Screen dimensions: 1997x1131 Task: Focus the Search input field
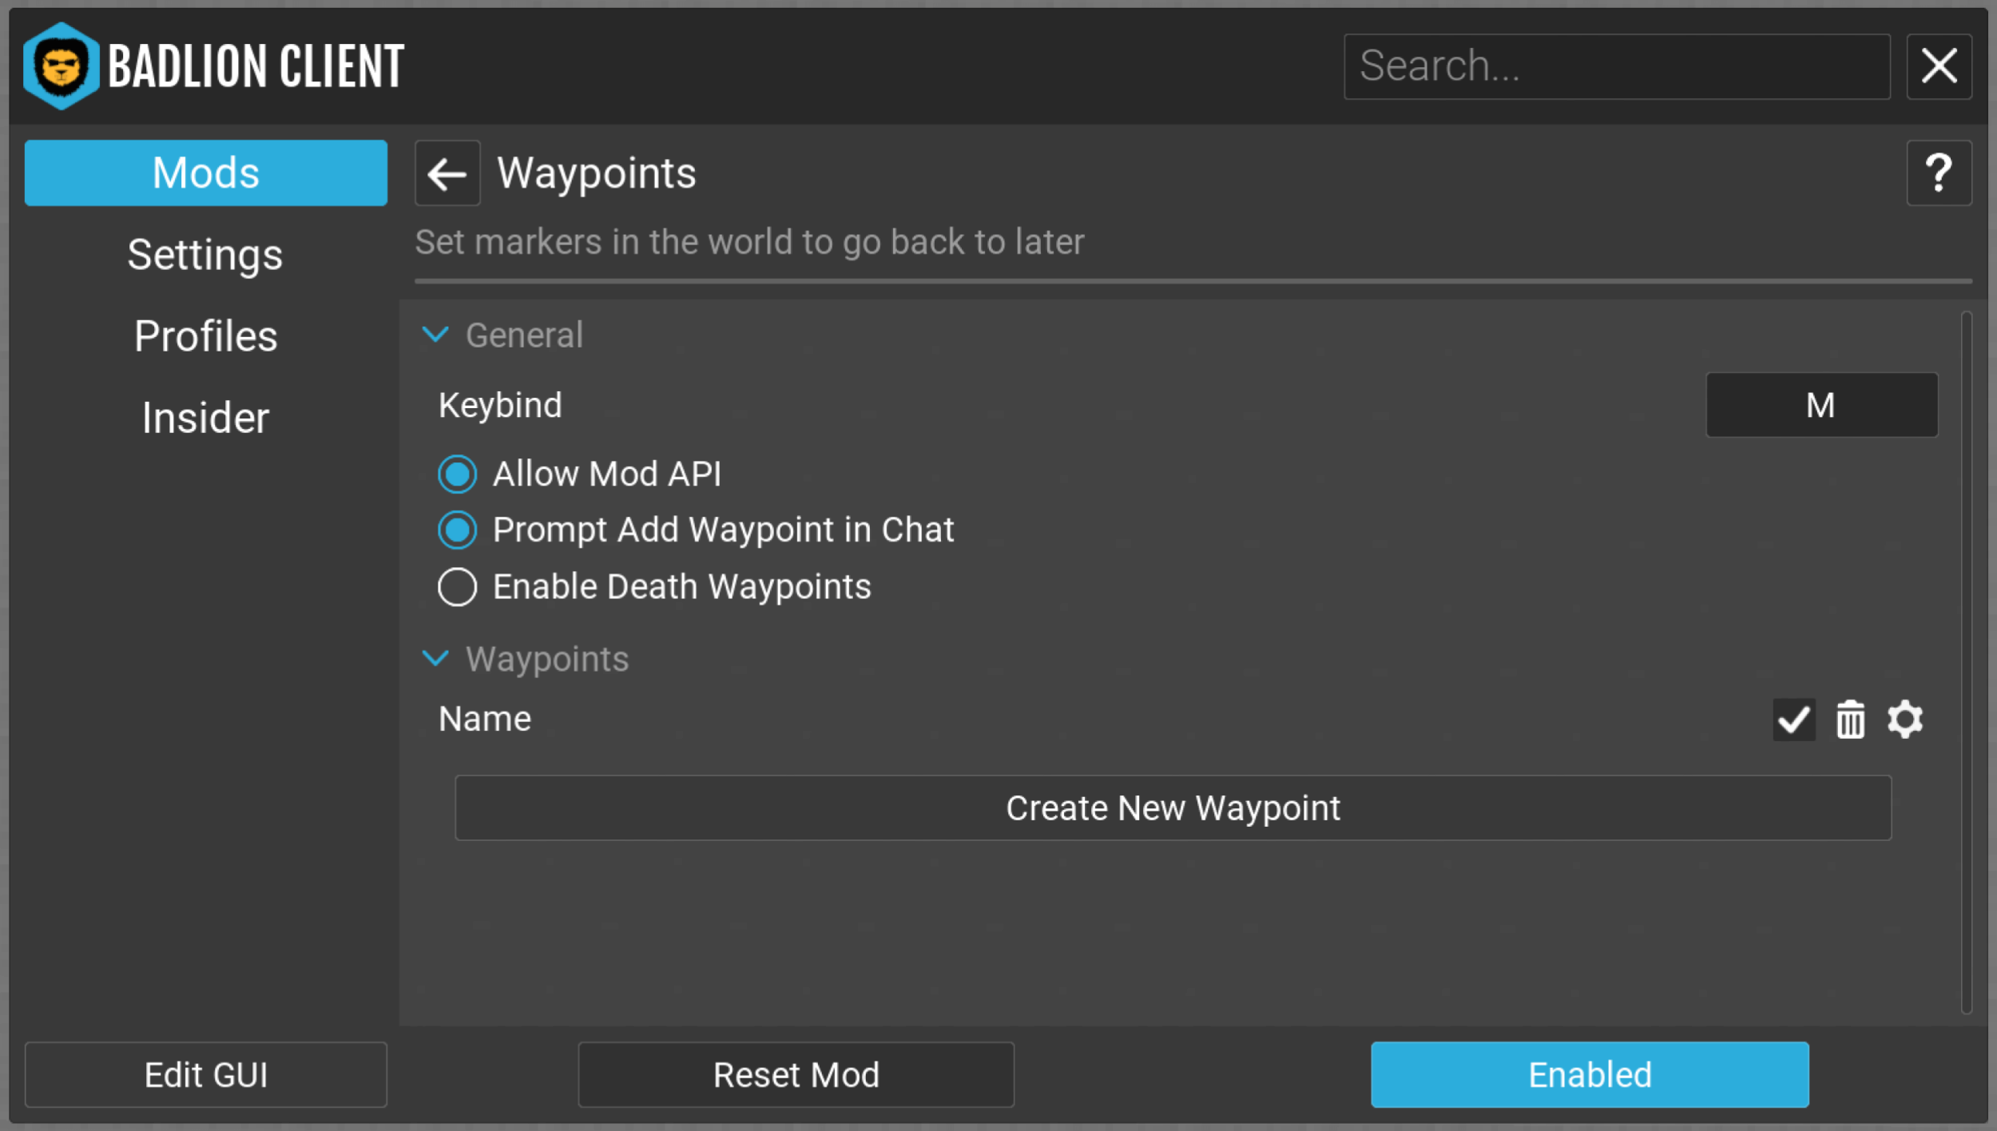point(1616,66)
